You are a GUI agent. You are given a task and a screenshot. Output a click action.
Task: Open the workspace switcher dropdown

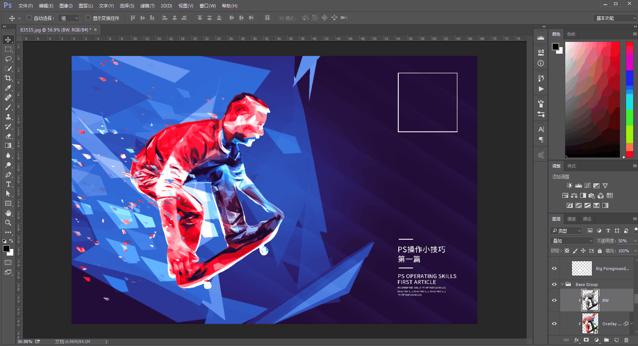tap(615, 18)
